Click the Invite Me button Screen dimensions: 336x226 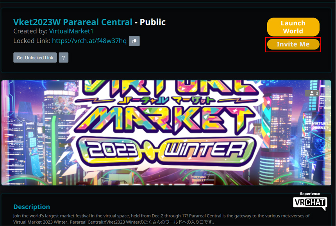tap(293, 44)
